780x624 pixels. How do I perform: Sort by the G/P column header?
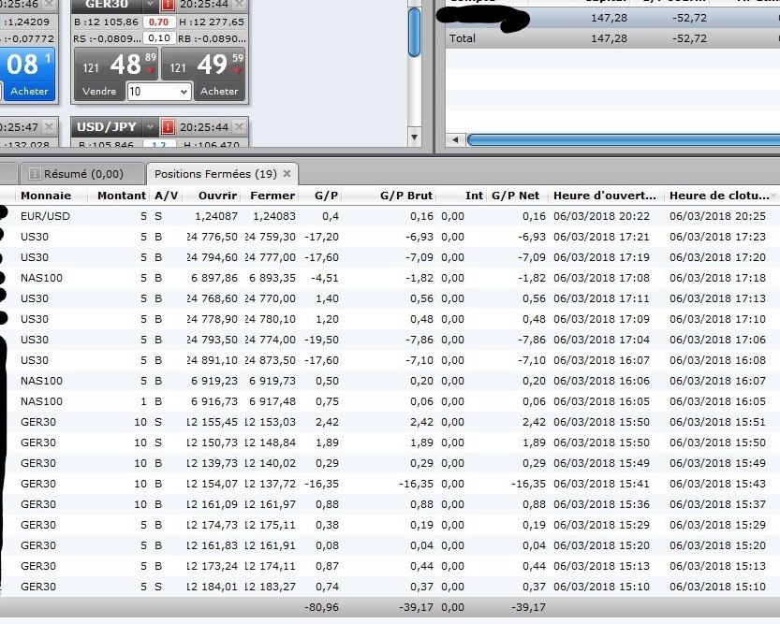tap(326, 196)
